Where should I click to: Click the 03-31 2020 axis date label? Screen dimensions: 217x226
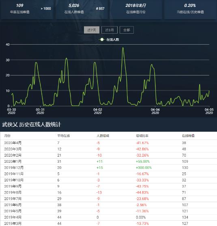[x=40, y=111]
